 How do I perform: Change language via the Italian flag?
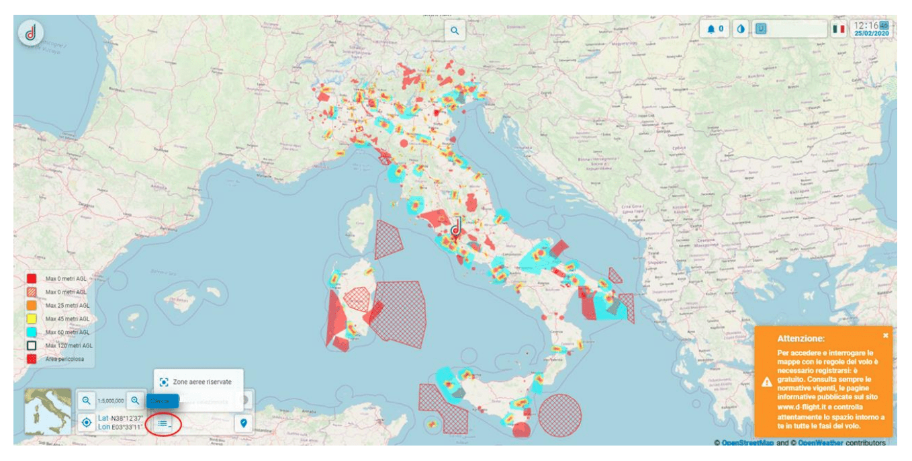pyautogui.click(x=838, y=30)
